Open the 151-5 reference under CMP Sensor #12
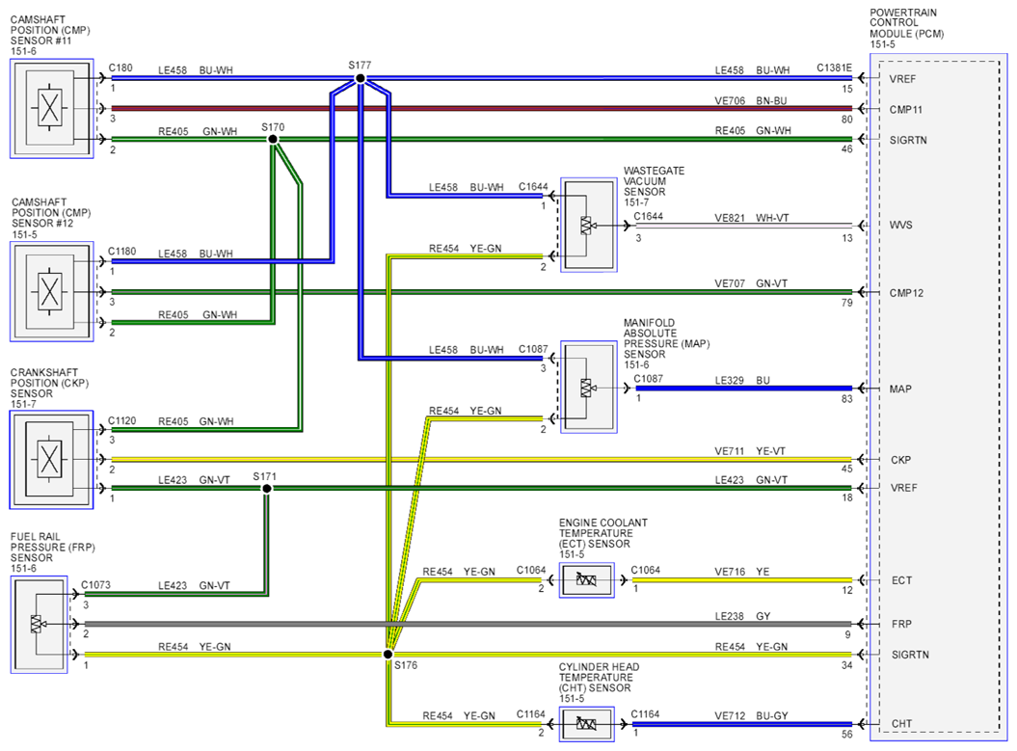The height and width of the screenshot is (751, 1017). click(24, 234)
